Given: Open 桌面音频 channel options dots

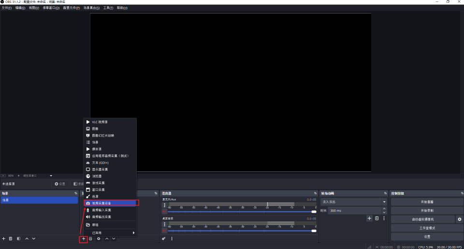Looking at the screenshot, I should pos(164,224).
